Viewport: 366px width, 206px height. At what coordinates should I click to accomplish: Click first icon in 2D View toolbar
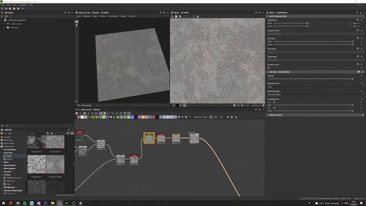point(172,17)
